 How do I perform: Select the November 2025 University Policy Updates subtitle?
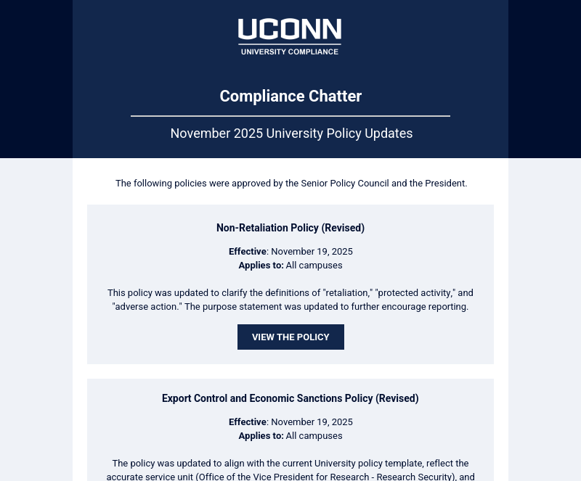click(x=291, y=133)
